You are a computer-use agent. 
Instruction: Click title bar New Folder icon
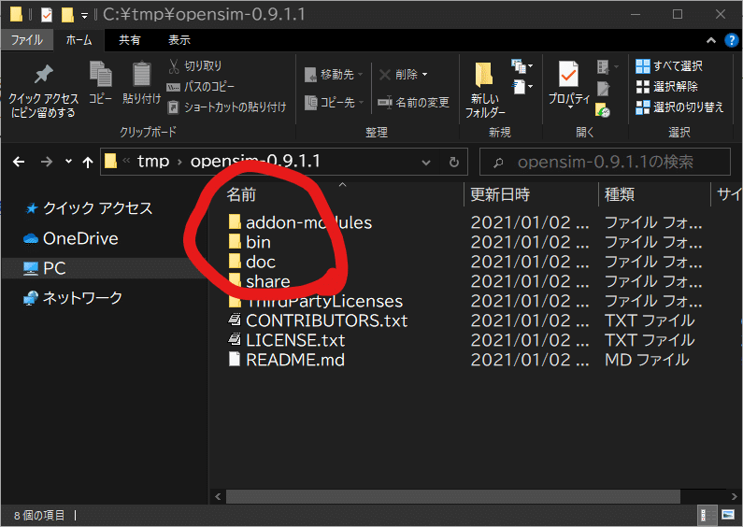pyautogui.click(x=68, y=15)
